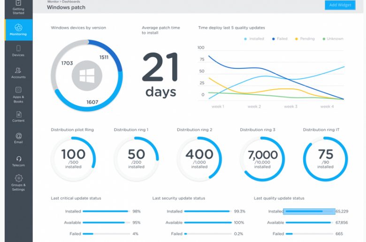366x242 pixels.
Task: Click the 1703 donut chart value
Action: click(x=67, y=63)
